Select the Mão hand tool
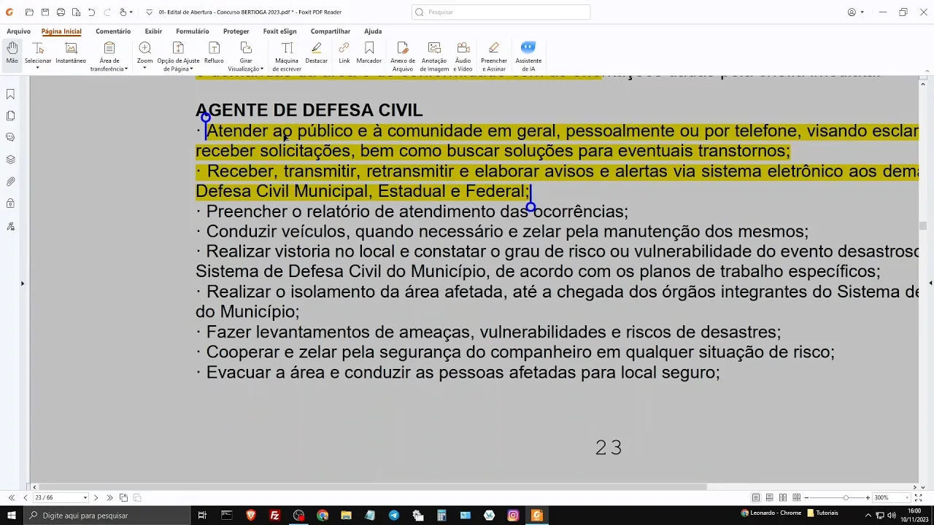This screenshot has width=934, height=525. point(12,53)
